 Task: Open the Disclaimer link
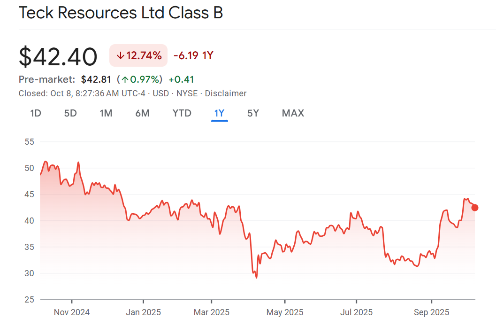click(x=226, y=93)
